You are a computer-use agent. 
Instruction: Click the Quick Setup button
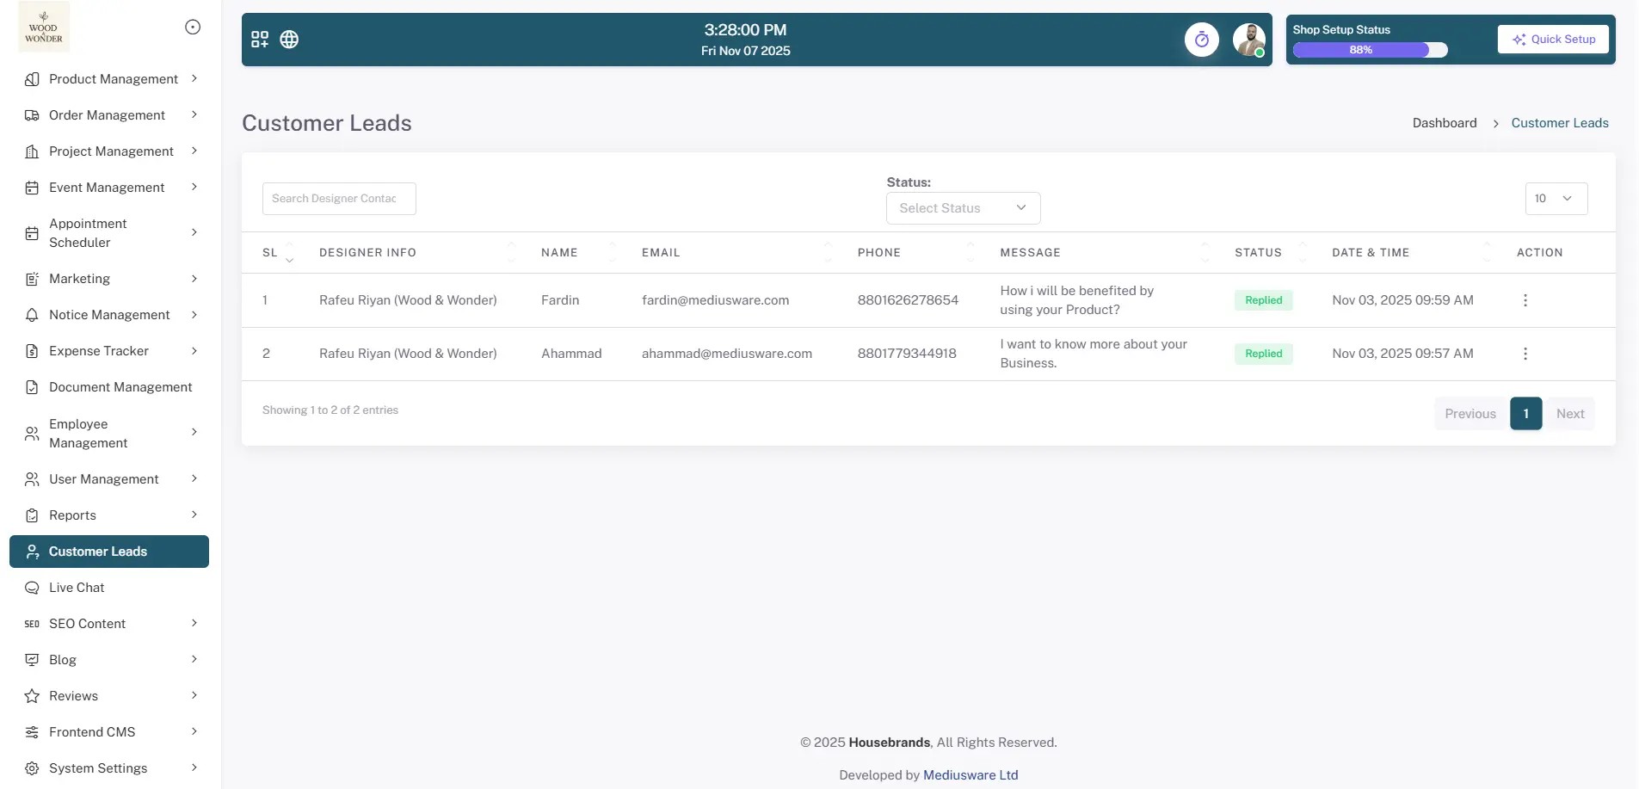(1552, 39)
